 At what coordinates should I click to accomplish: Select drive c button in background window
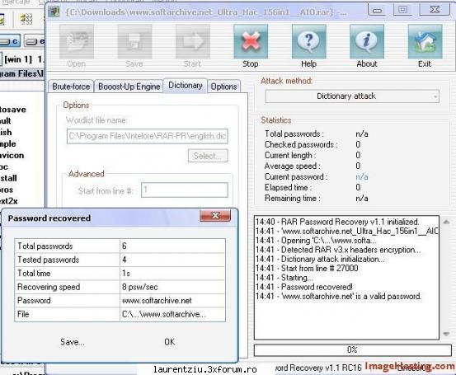coord(10,41)
